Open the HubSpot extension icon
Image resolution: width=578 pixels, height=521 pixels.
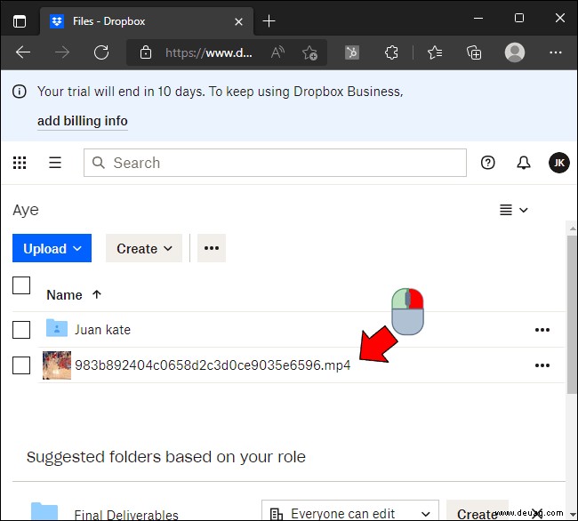tap(352, 52)
